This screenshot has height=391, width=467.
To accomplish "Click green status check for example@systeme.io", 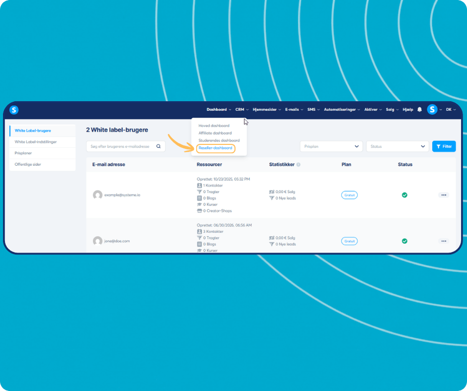I will tap(404, 195).
